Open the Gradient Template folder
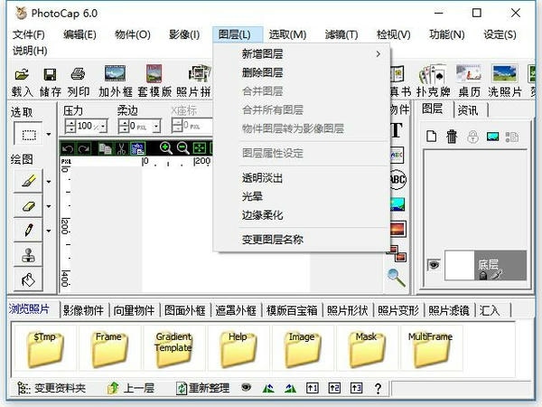This screenshot has width=542, height=407. [x=173, y=349]
